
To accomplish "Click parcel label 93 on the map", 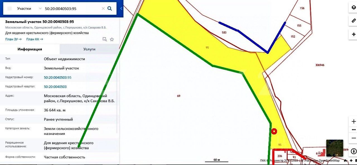I will [294, 157].
